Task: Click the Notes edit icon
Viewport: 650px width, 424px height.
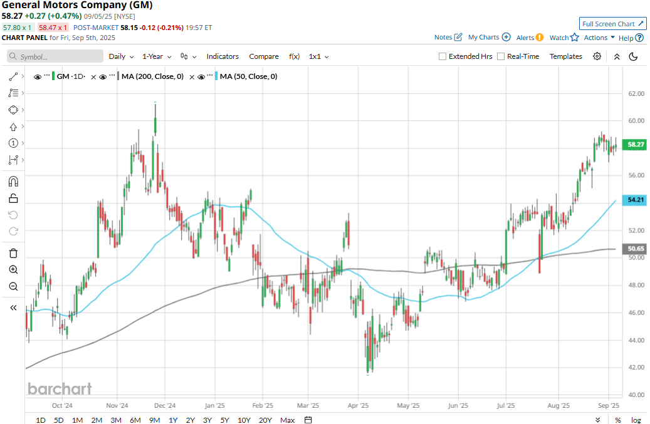Action: [x=458, y=38]
